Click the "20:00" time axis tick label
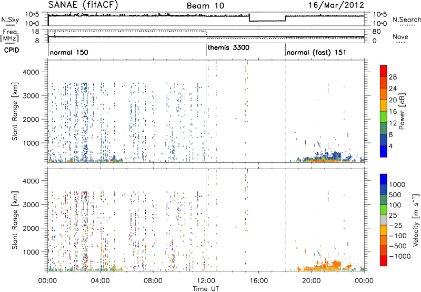421x292 pixels. (x=311, y=281)
